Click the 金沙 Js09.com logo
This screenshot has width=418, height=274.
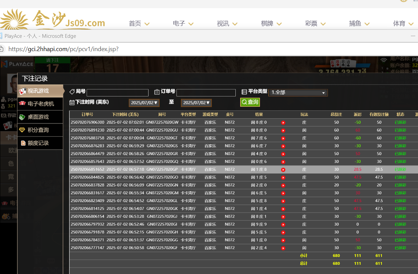53,20
